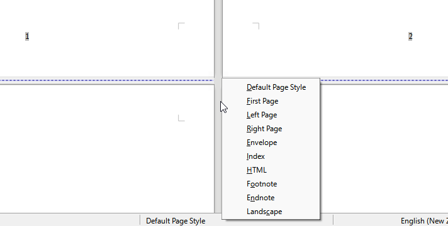Click the empty left status bar section
Viewport: 448px width, 226px height.
(70, 221)
